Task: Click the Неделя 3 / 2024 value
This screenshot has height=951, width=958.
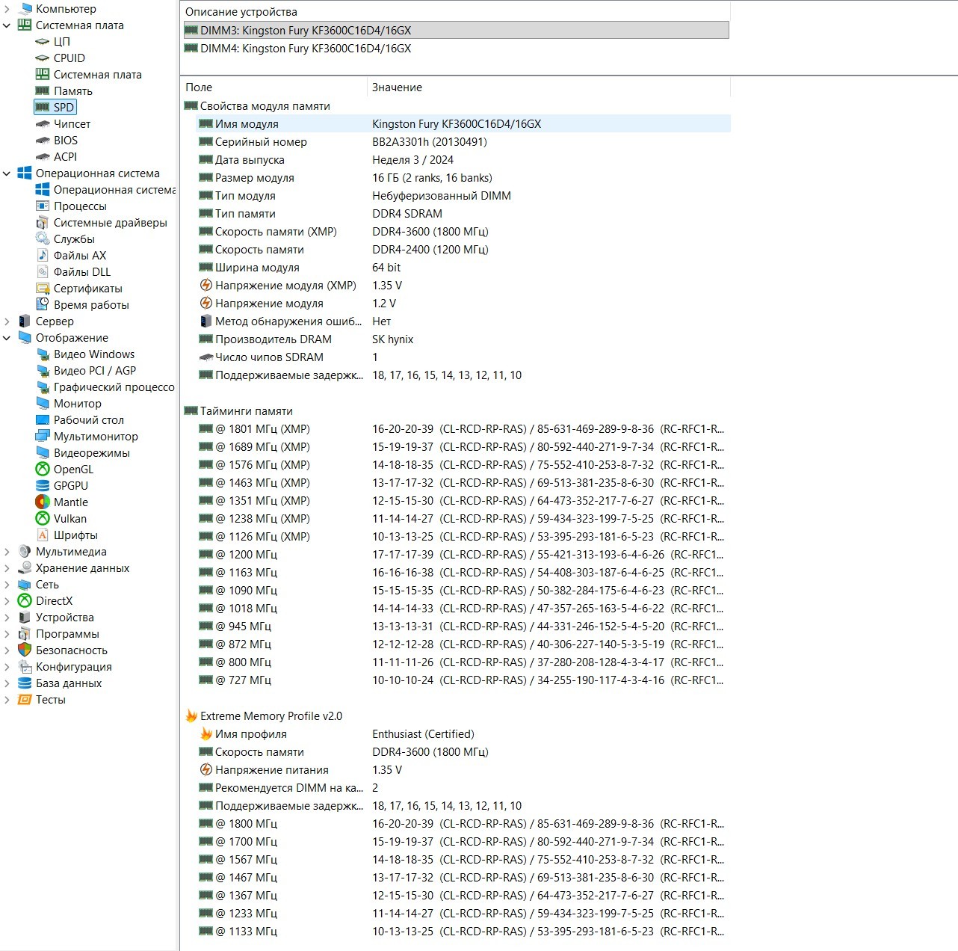Action: click(413, 159)
